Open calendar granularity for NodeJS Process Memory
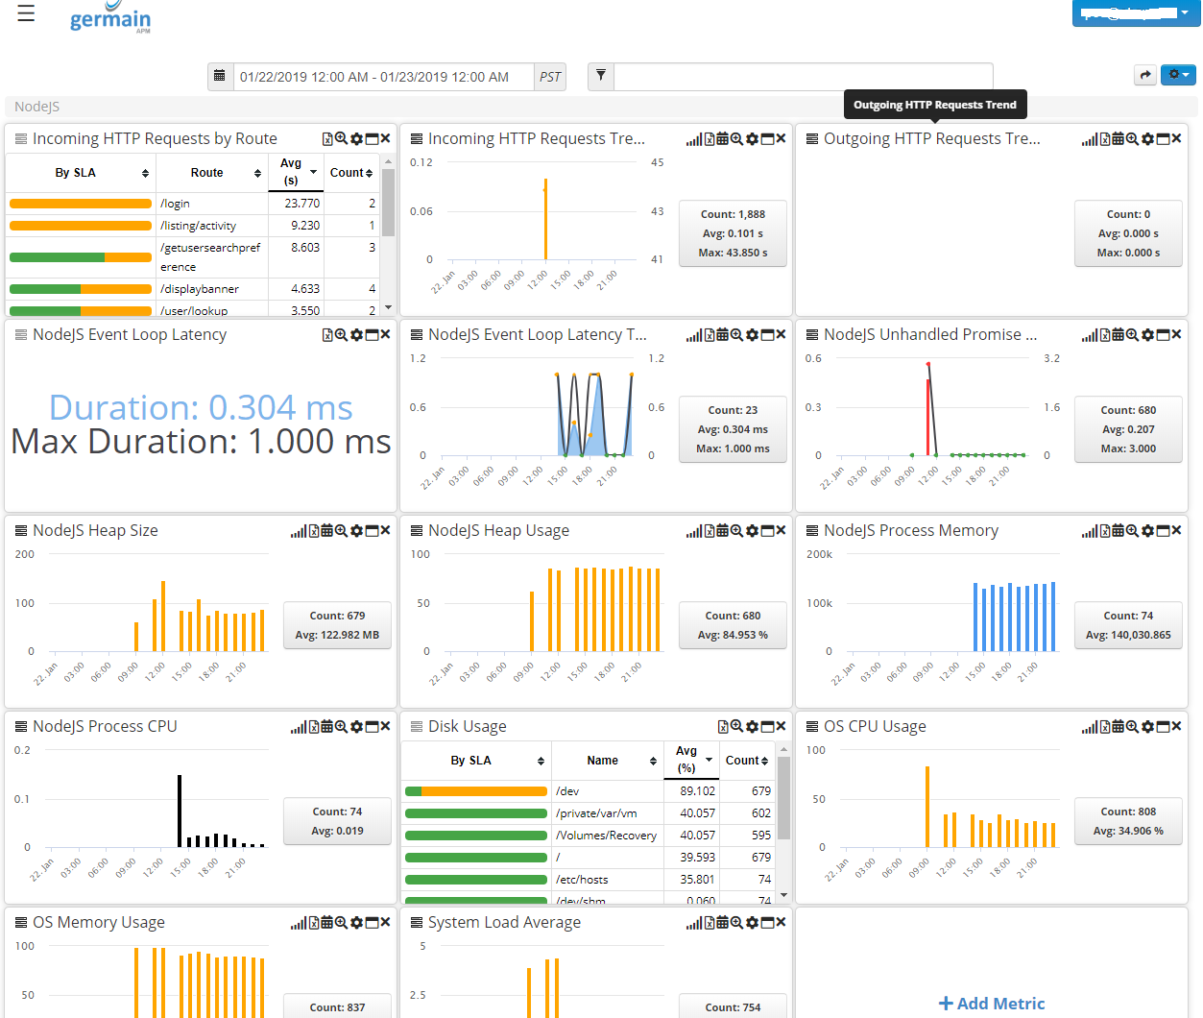The image size is (1203, 1018). click(1119, 529)
